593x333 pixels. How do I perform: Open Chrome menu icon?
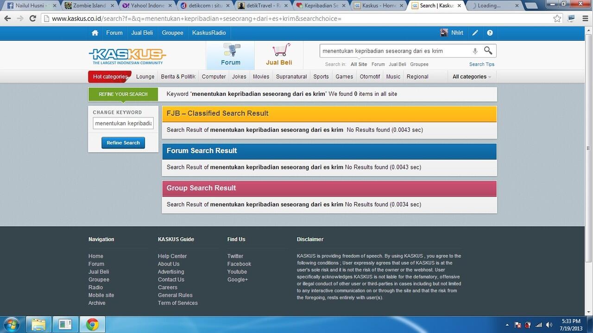(x=585, y=18)
